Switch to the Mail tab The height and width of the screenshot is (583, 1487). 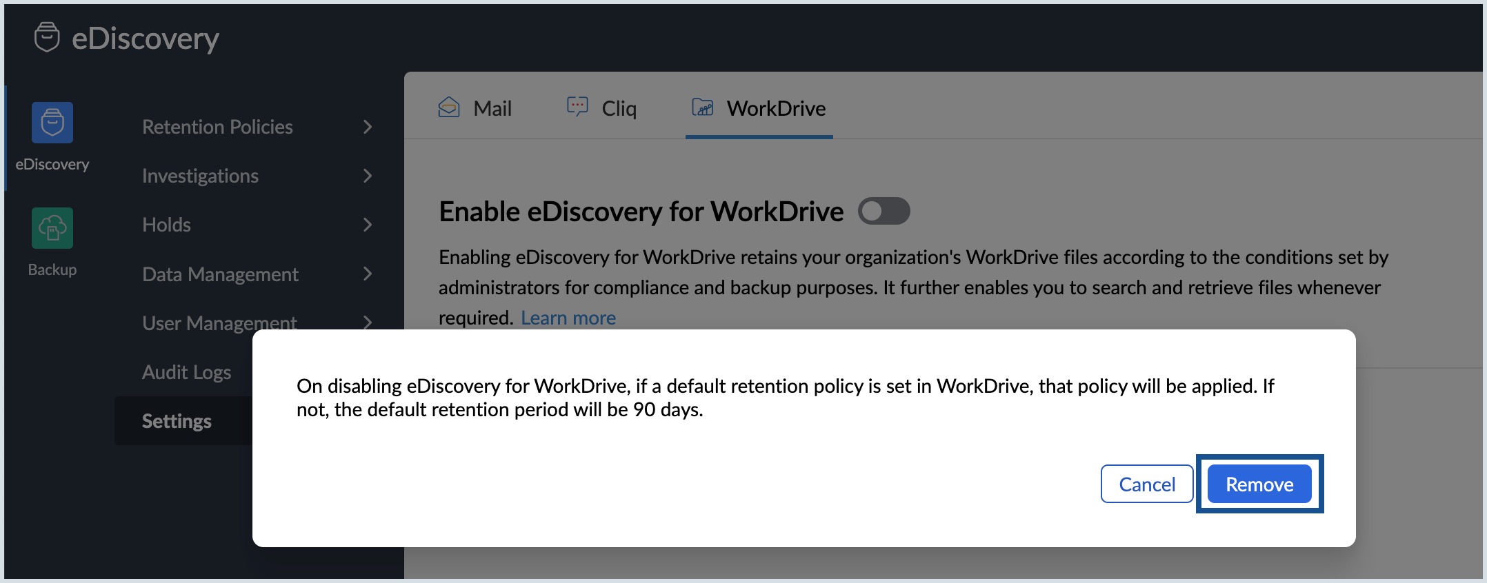pyautogui.click(x=492, y=108)
